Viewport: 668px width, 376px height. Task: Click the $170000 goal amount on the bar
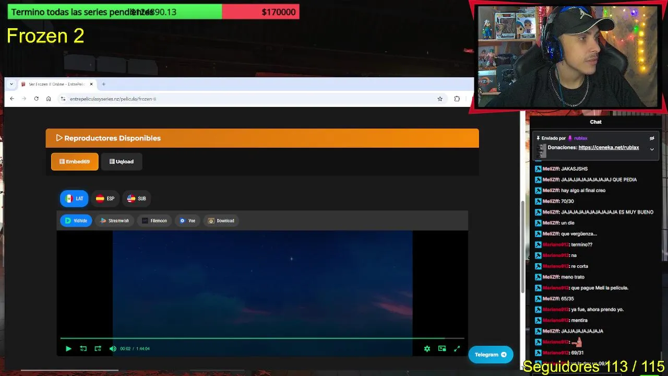[x=279, y=12]
